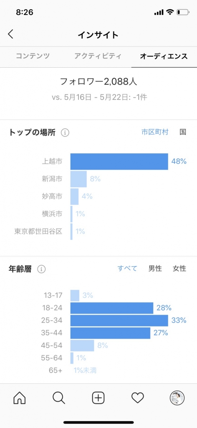Open the Search magnifier icon

pyautogui.click(x=59, y=398)
